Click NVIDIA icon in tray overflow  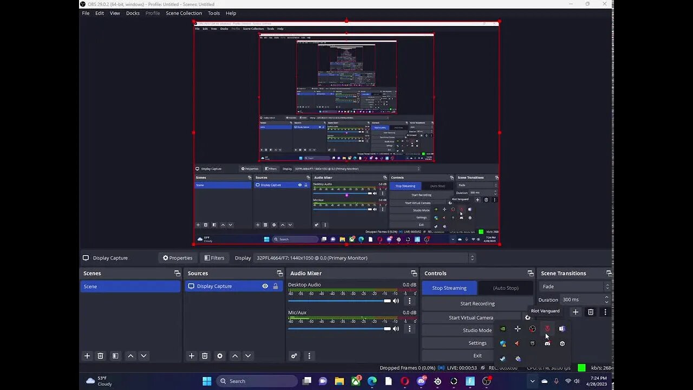coord(503,329)
